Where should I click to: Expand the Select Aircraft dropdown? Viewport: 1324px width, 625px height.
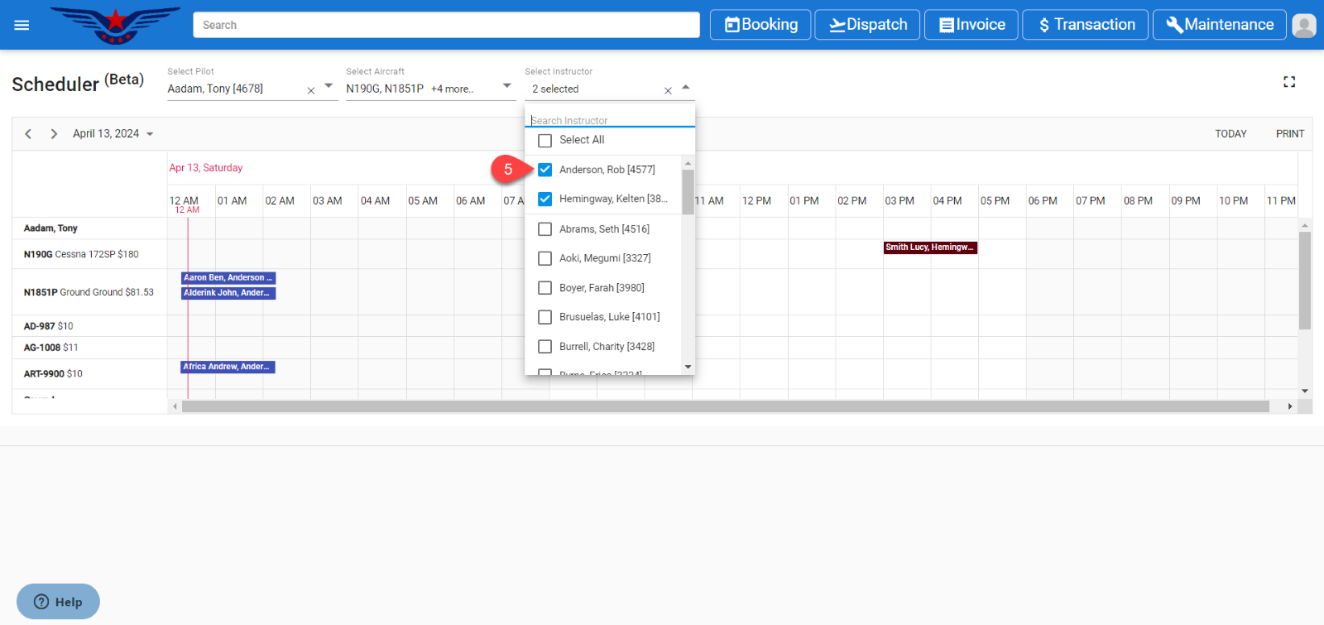click(x=506, y=86)
